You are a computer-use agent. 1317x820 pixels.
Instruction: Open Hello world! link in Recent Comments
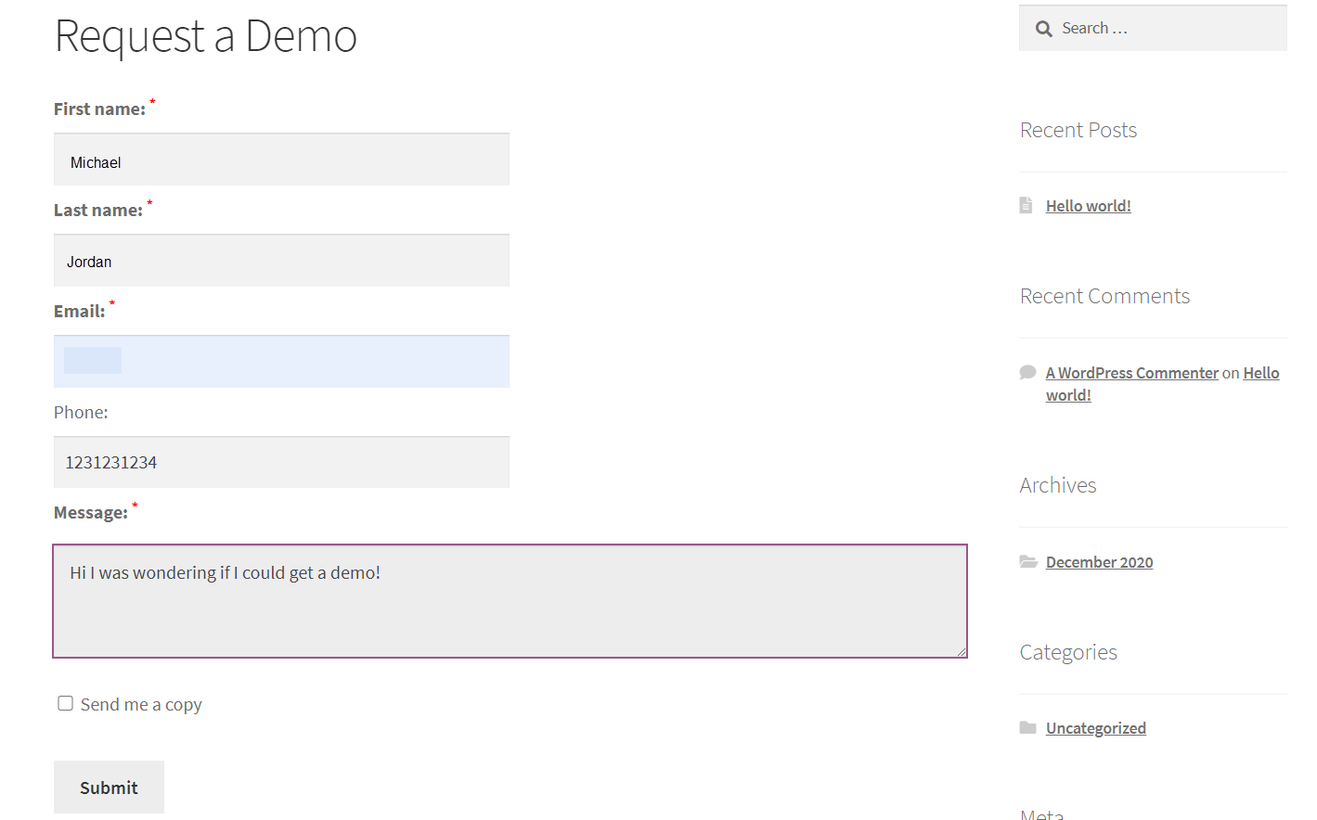coord(1260,373)
